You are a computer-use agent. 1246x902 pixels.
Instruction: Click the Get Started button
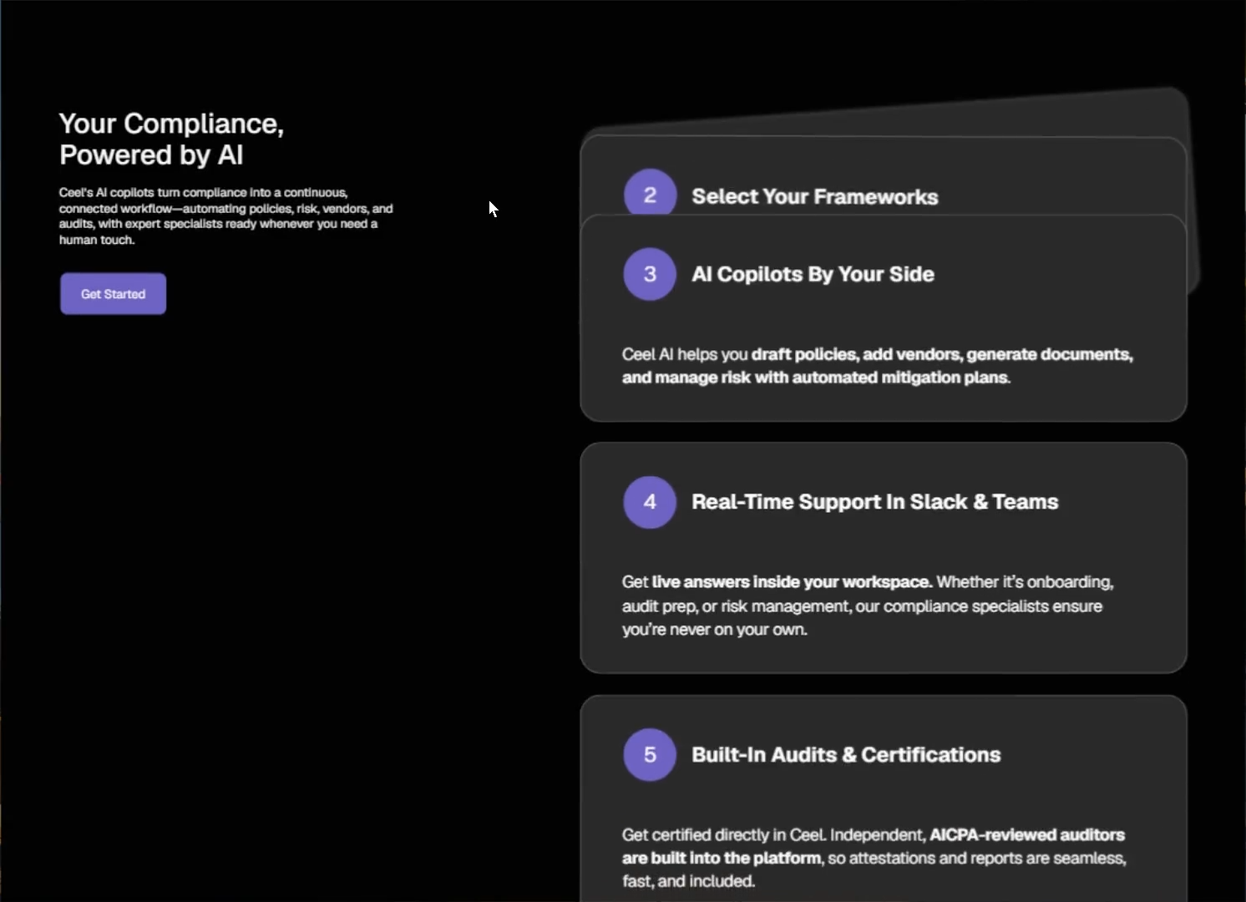click(x=113, y=294)
